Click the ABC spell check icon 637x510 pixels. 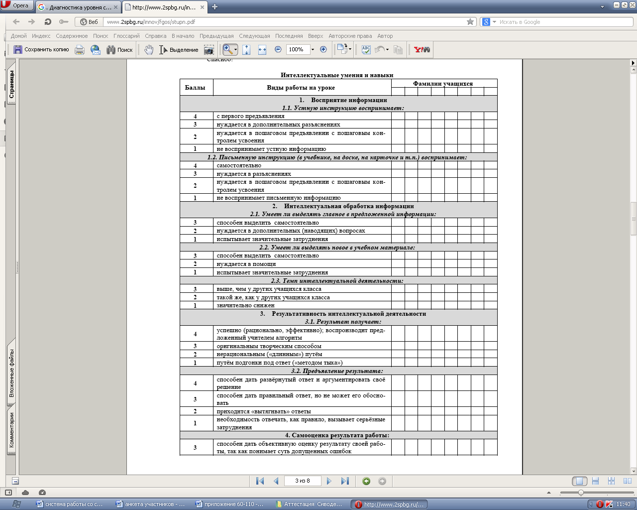pyautogui.click(x=366, y=49)
